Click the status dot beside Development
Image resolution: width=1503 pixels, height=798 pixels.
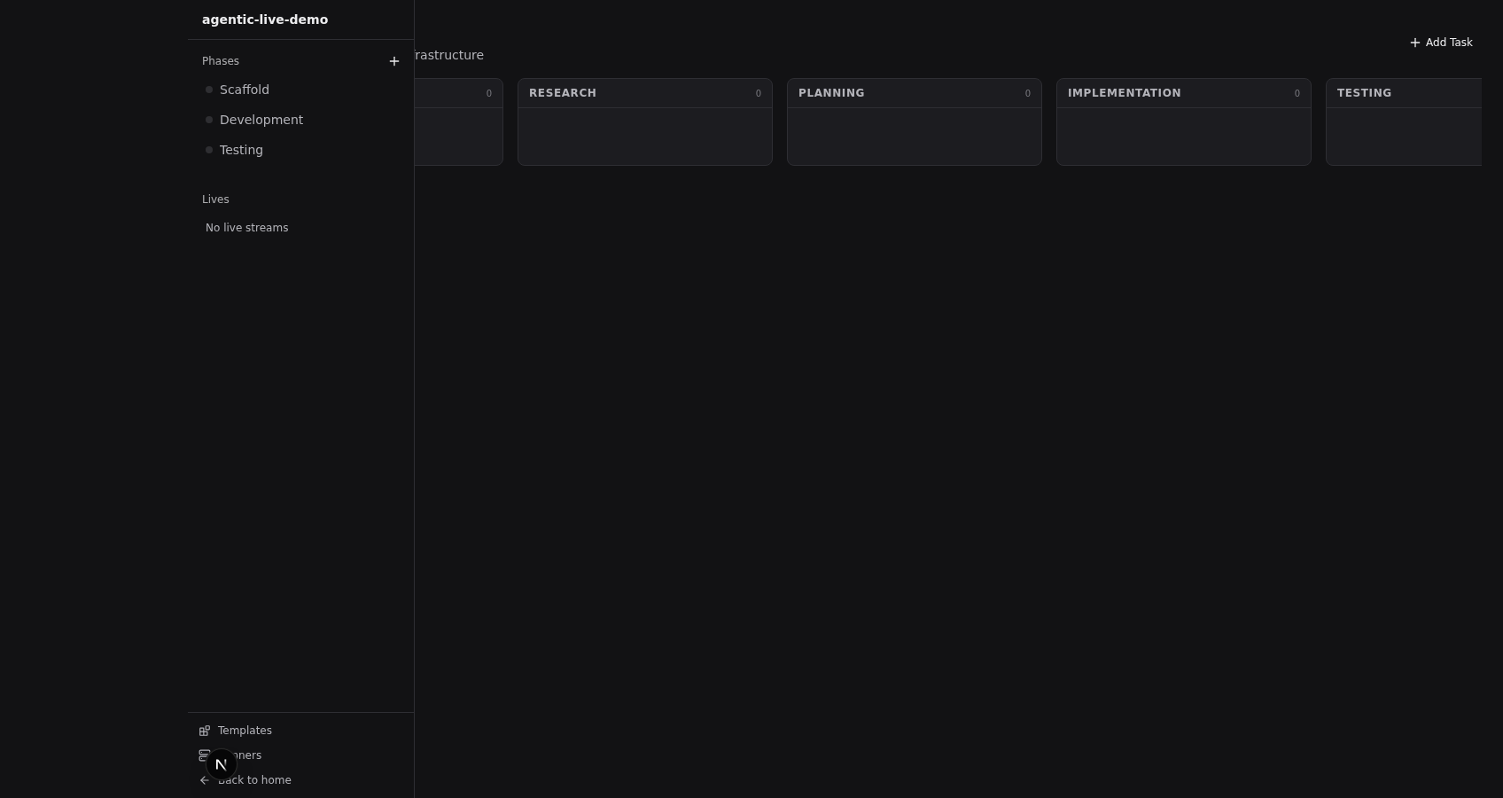[x=209, y=120]
